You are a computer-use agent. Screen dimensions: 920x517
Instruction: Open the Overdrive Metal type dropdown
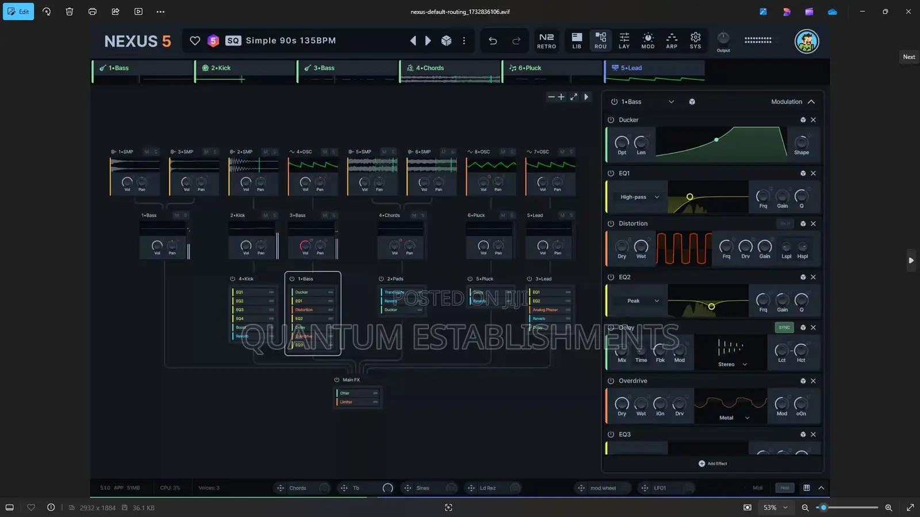tap(734, 418)
